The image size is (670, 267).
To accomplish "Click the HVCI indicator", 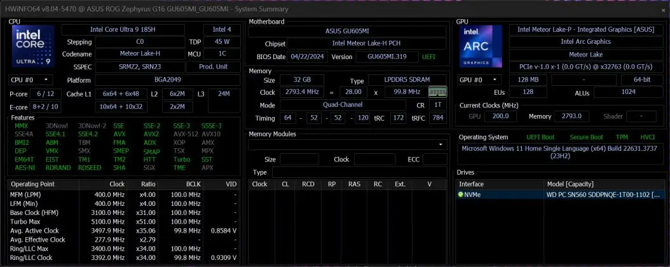I will click(x=648, y=137).
